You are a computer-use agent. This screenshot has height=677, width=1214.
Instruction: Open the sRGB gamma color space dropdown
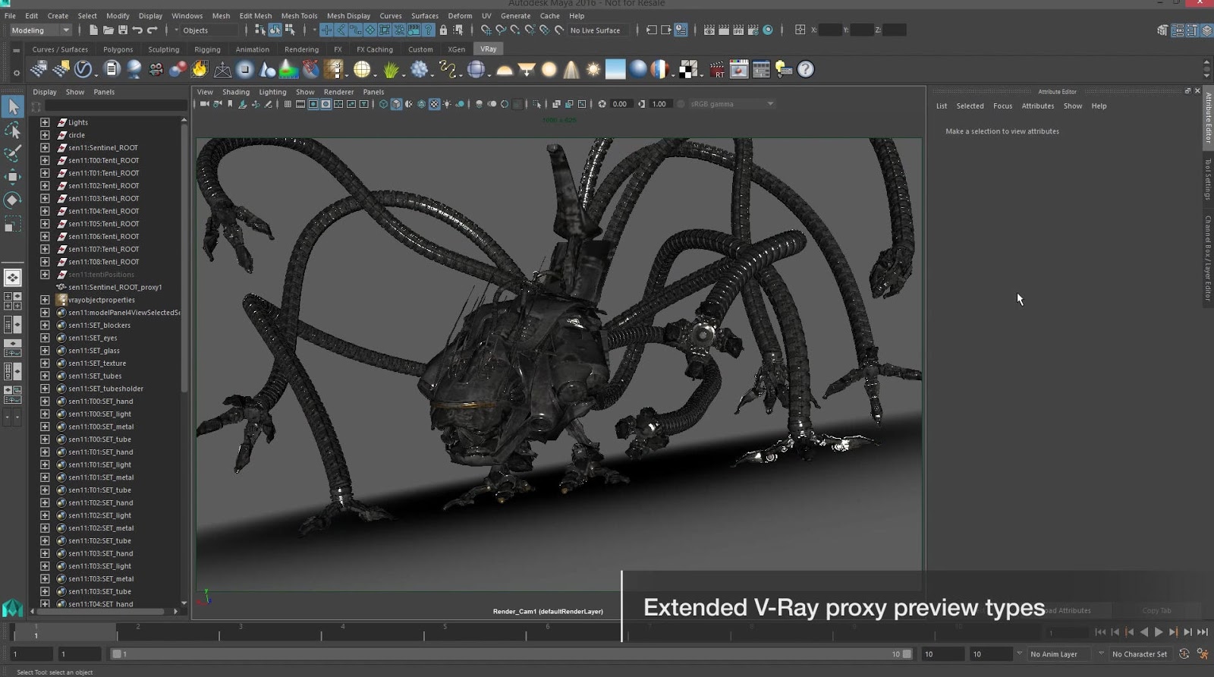point(731,104)
